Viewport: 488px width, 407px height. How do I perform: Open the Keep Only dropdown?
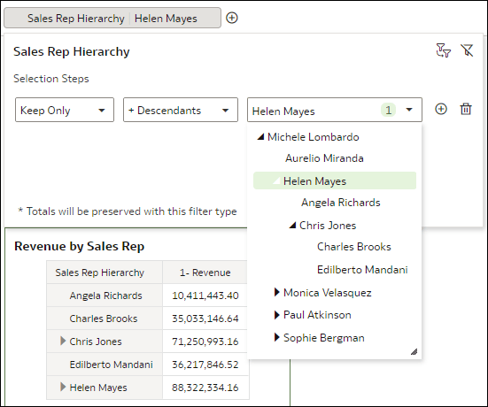[x=65, y=110]
